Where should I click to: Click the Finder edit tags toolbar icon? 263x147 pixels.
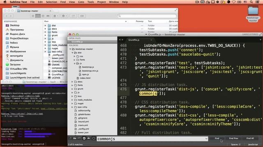[x=82, y=16]
